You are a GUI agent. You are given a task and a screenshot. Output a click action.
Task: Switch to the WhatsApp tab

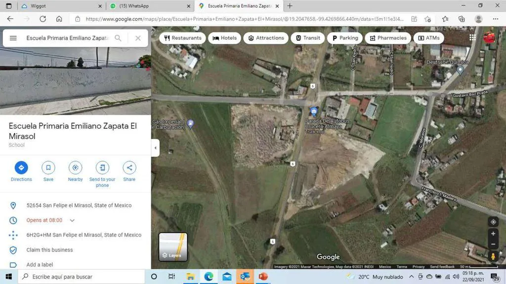(150, 6)
